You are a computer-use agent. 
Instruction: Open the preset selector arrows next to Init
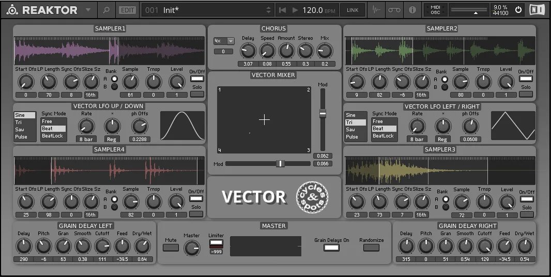pos(268,10)
